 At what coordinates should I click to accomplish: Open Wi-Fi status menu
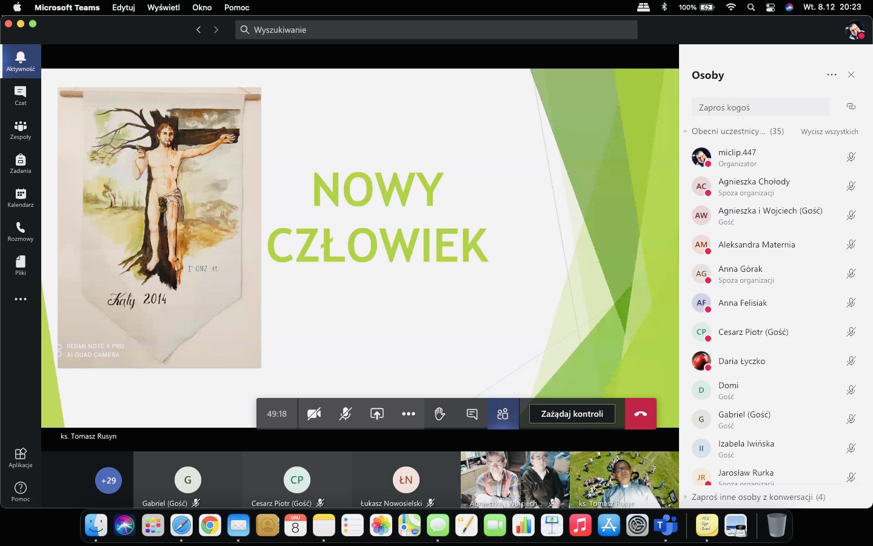pos(731,7)
